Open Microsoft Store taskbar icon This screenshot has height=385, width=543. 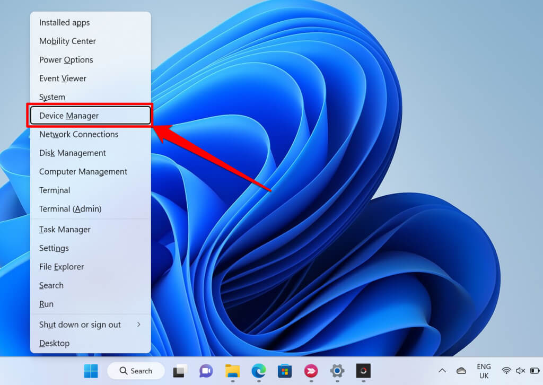coord(285,371)
